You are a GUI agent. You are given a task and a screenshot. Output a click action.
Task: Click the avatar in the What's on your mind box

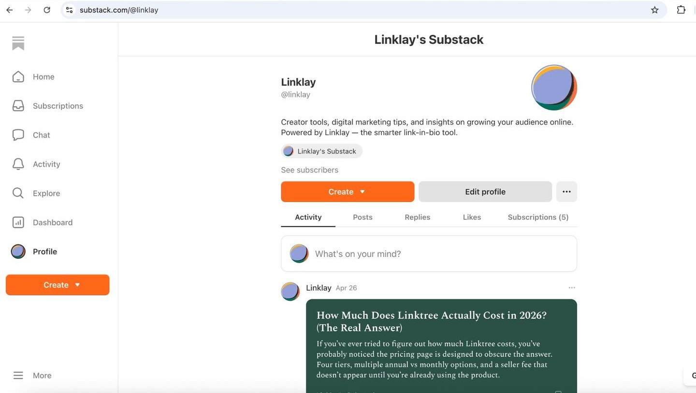pos(299,253)
